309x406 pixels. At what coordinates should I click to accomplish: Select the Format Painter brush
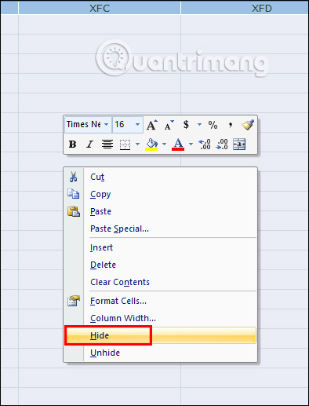[x=248, y=125]
